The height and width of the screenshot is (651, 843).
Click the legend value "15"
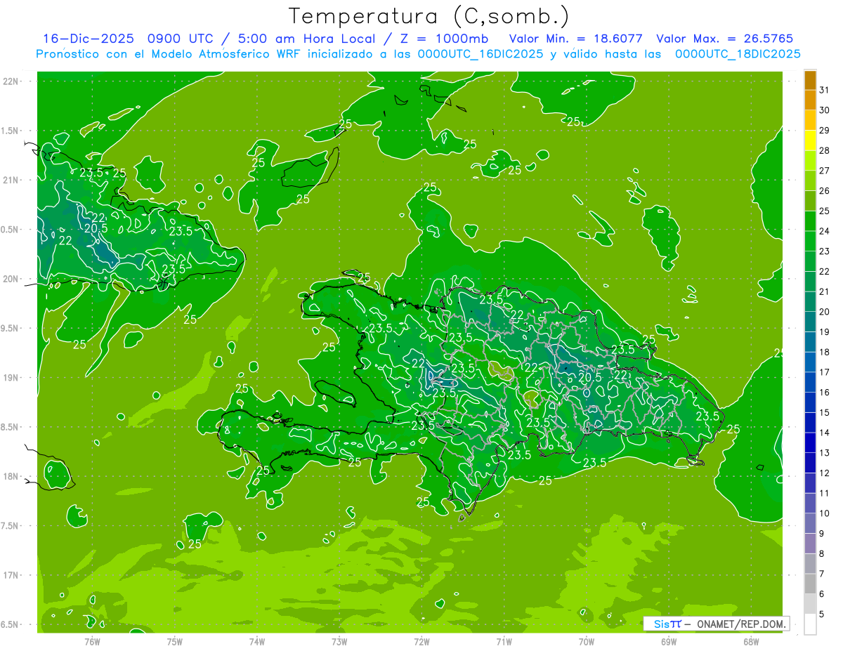point(824,413)
